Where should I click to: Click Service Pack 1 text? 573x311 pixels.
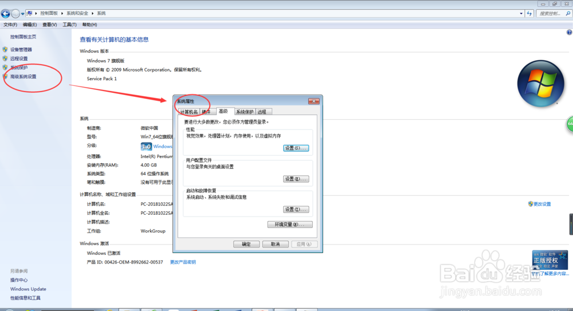click(101, 78)
